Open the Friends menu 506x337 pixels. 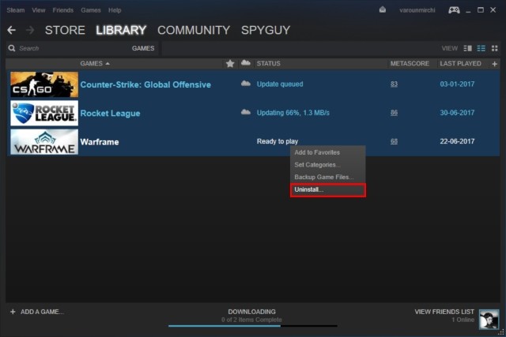pos(63,10)
